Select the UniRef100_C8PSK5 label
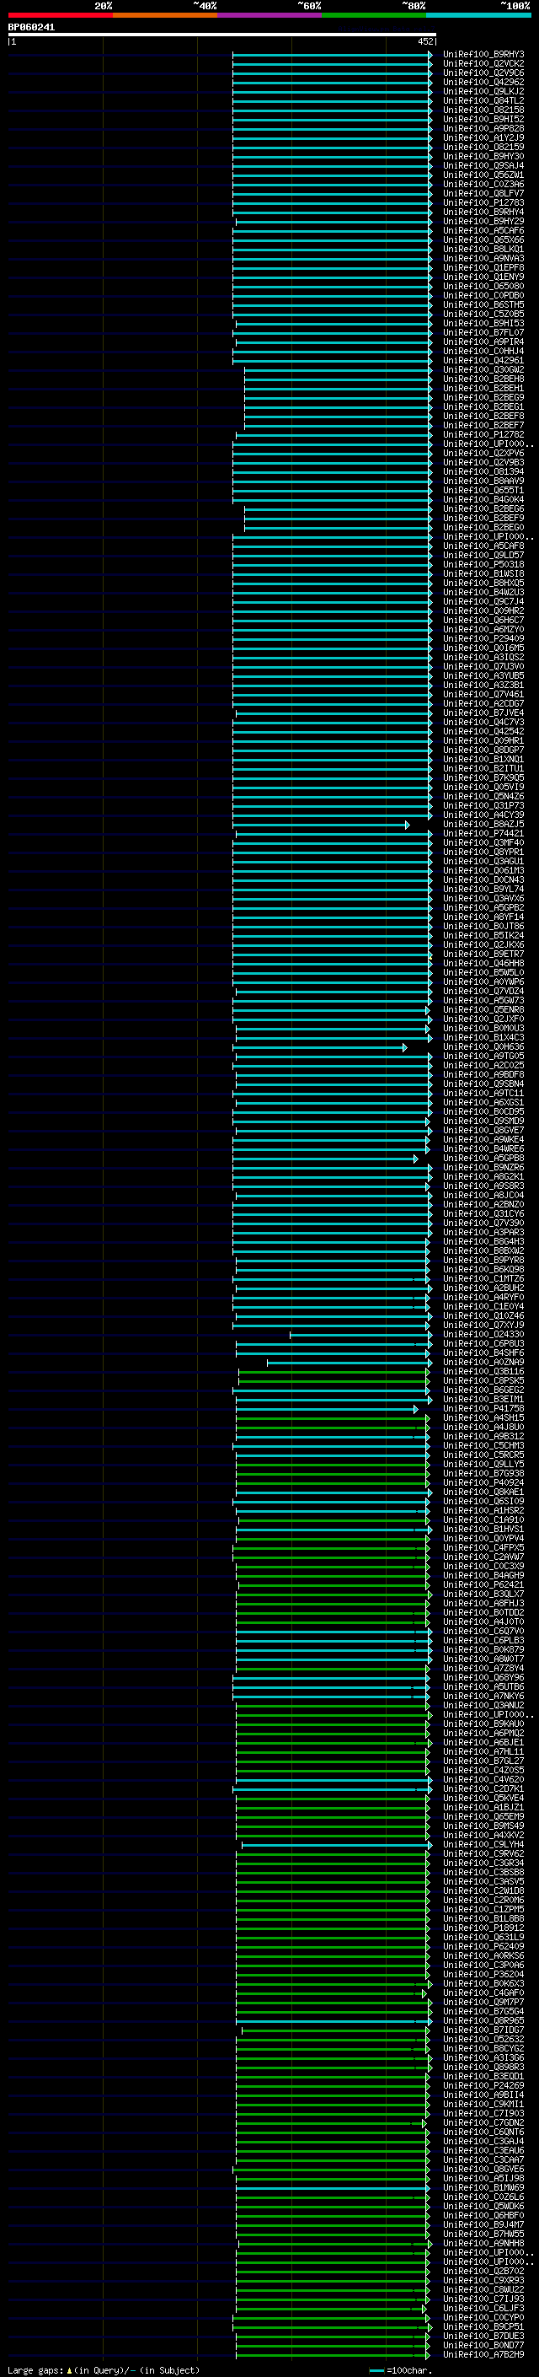539x2377 pixels. [483, 1381]
